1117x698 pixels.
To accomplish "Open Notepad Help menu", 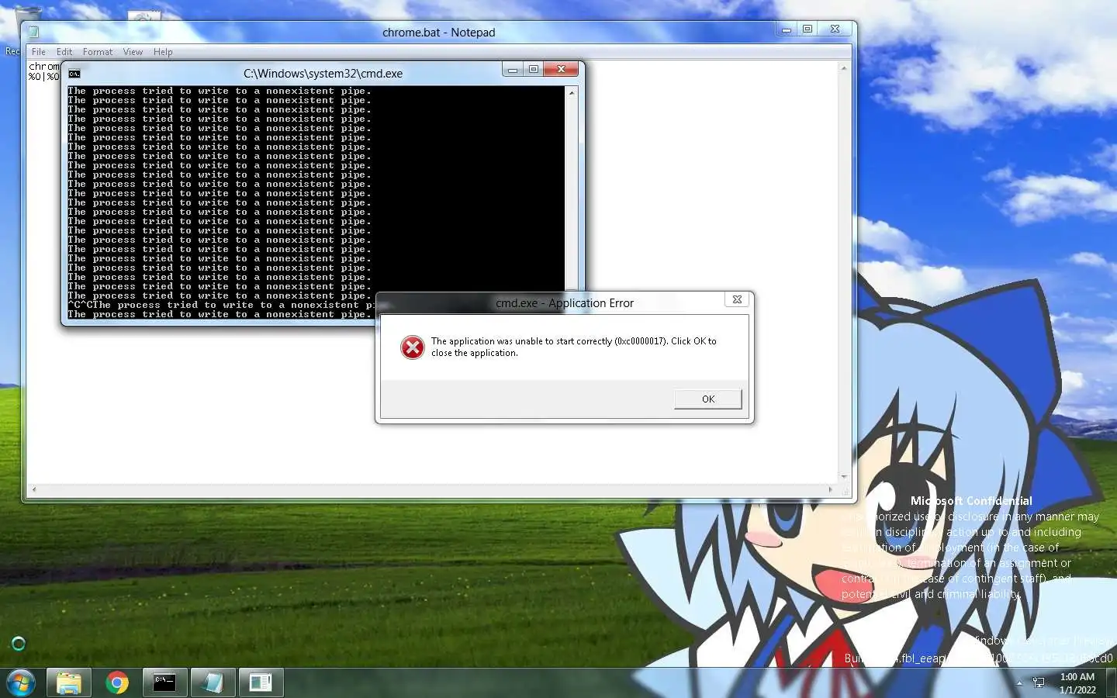I will 163,52.
